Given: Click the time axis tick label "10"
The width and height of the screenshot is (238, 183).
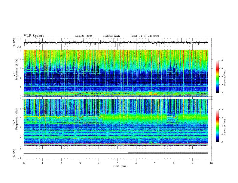Looking at the screenshot, I should pos(211,163).
